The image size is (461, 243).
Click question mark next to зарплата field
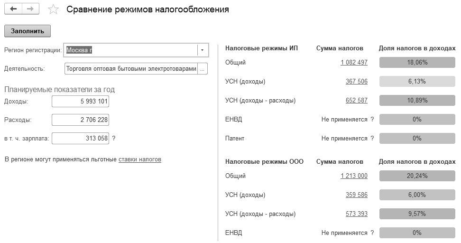pos(113,139)
